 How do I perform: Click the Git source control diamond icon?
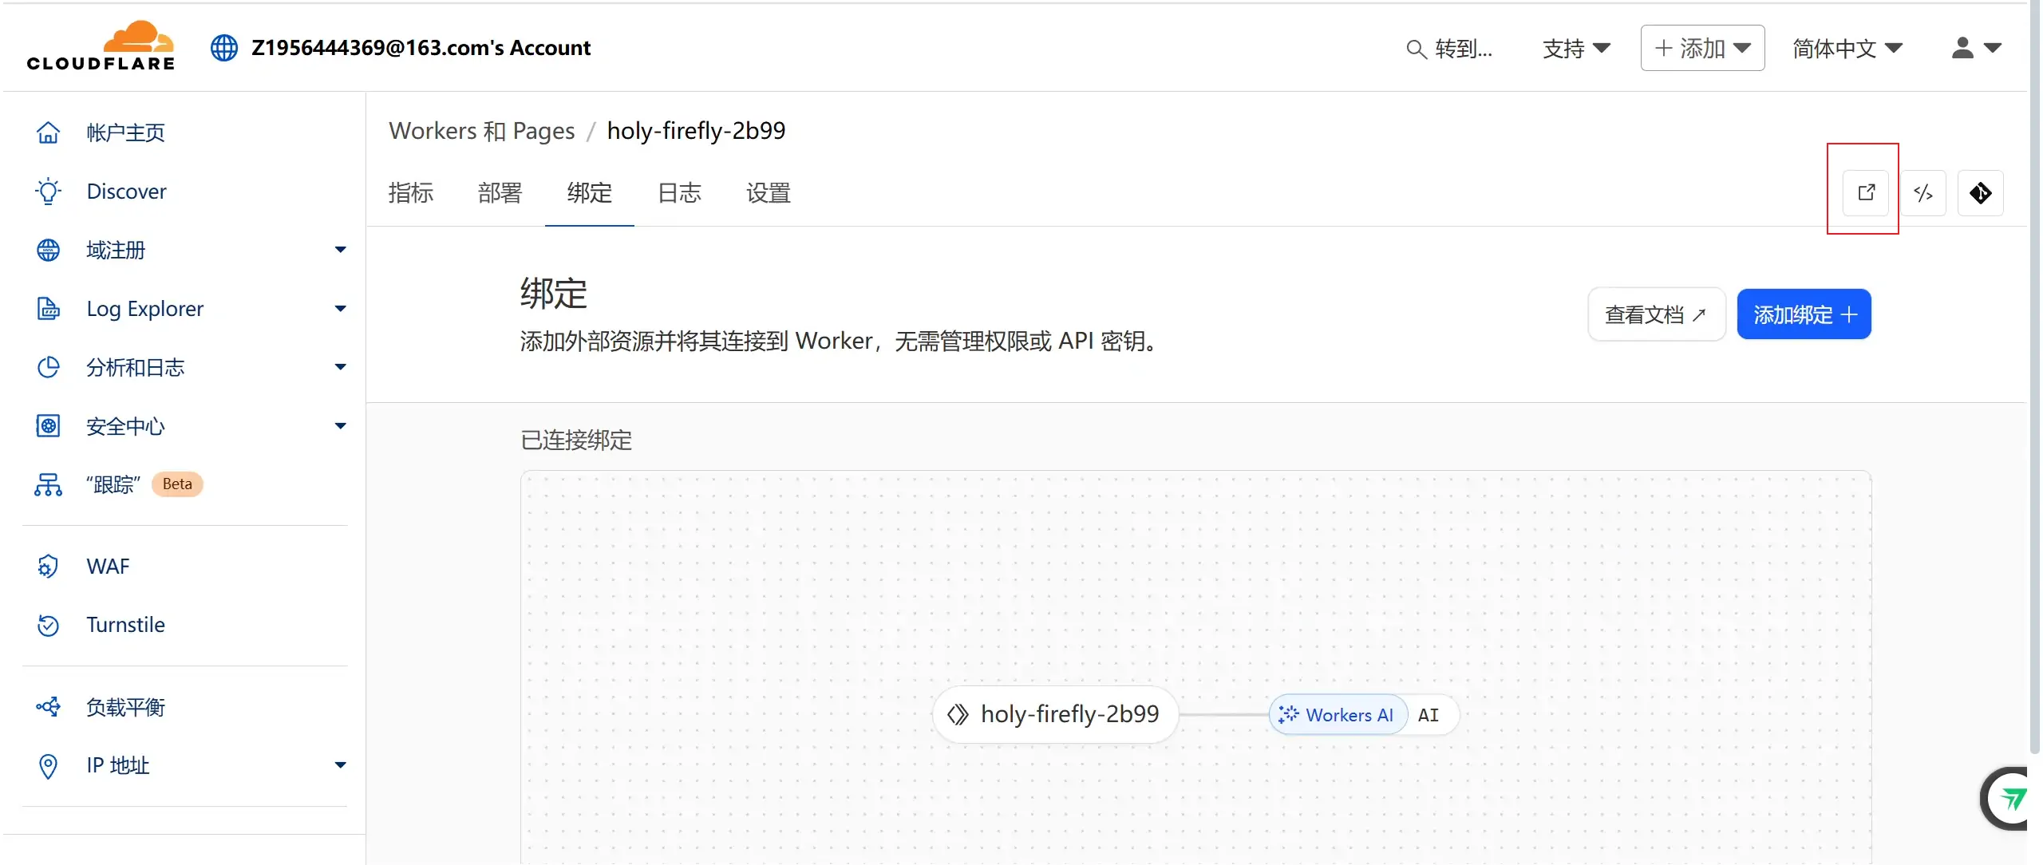[x=1980, y=192]
